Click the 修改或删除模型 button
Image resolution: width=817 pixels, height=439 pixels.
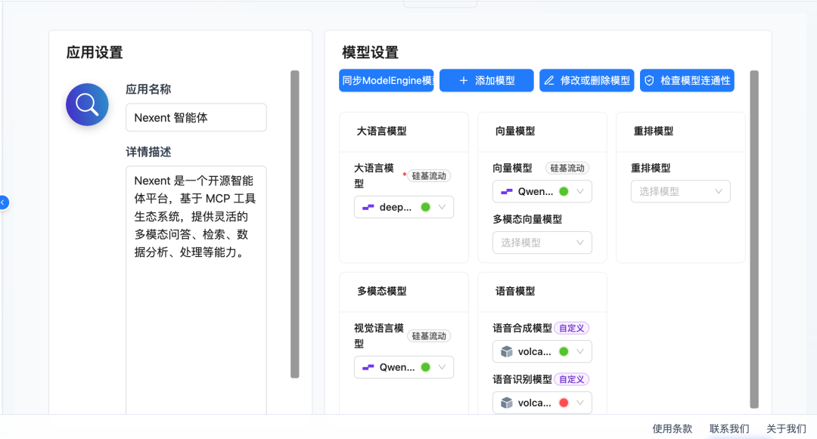point(587,81)
